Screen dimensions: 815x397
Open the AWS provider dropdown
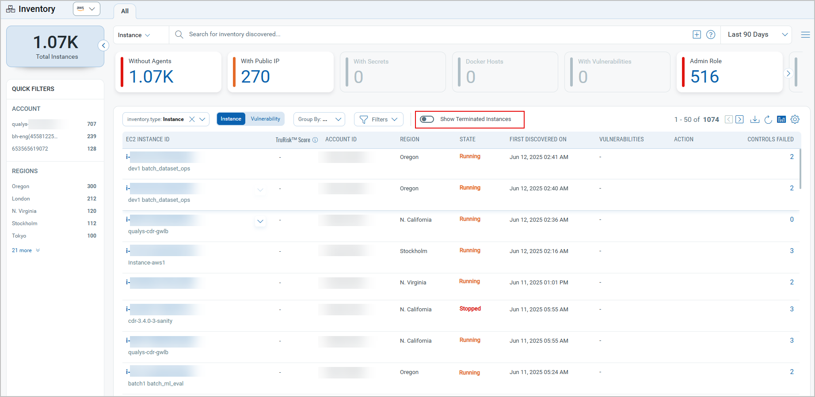[87, 9]
